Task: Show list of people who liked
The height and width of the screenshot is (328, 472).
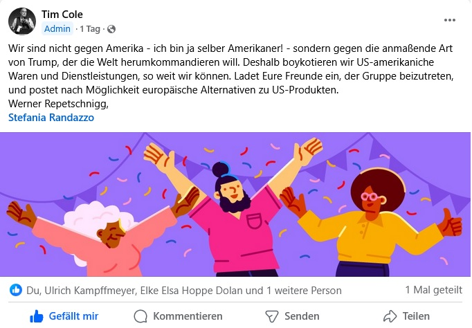Action: tap(184, 291)
